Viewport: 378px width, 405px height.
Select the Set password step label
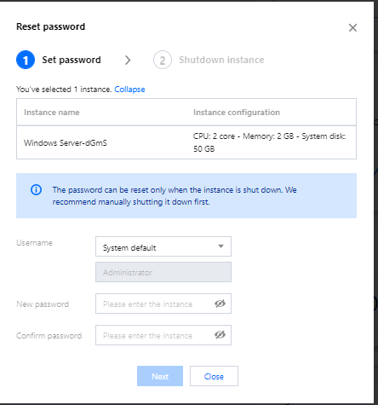[x=72, y=60]
